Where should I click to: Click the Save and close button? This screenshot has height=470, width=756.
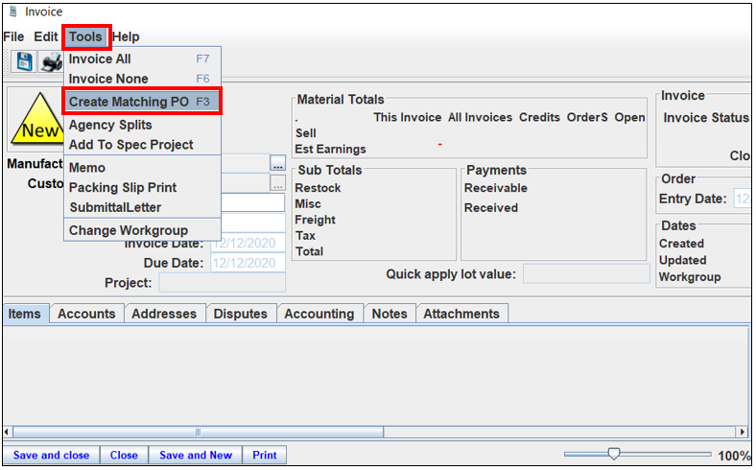(51, 455)
